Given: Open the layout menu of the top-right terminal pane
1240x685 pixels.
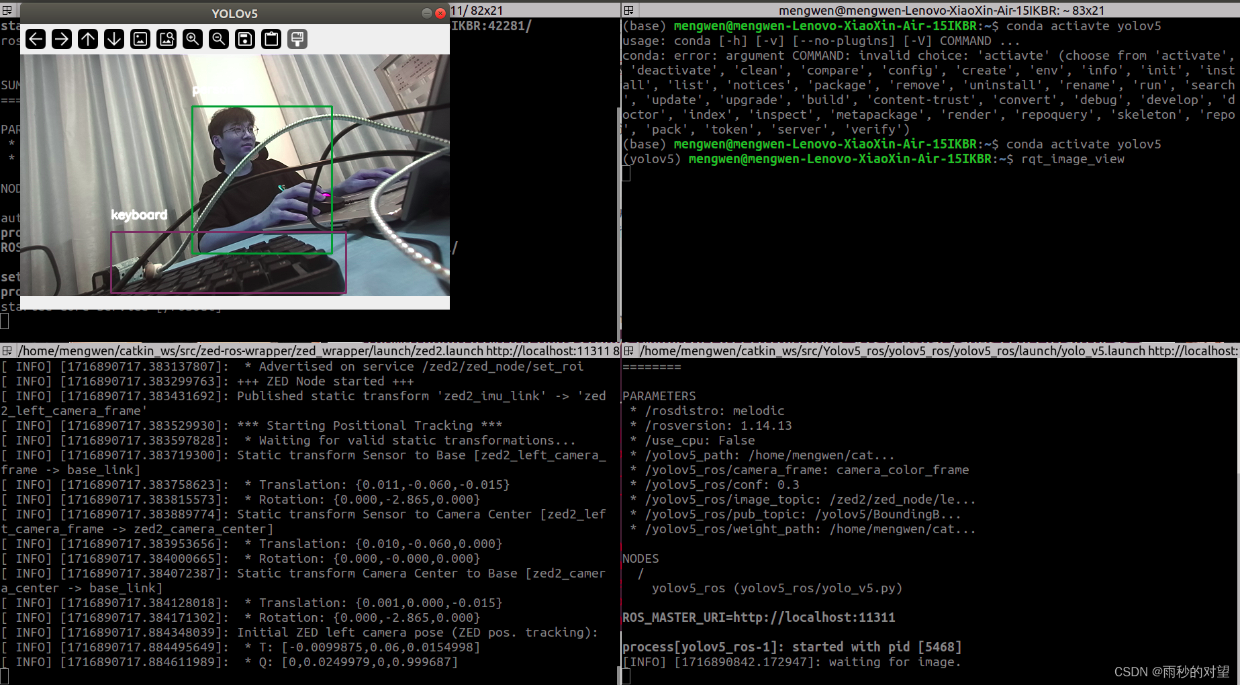Looking at the screenshot, I should click(628, 10).
